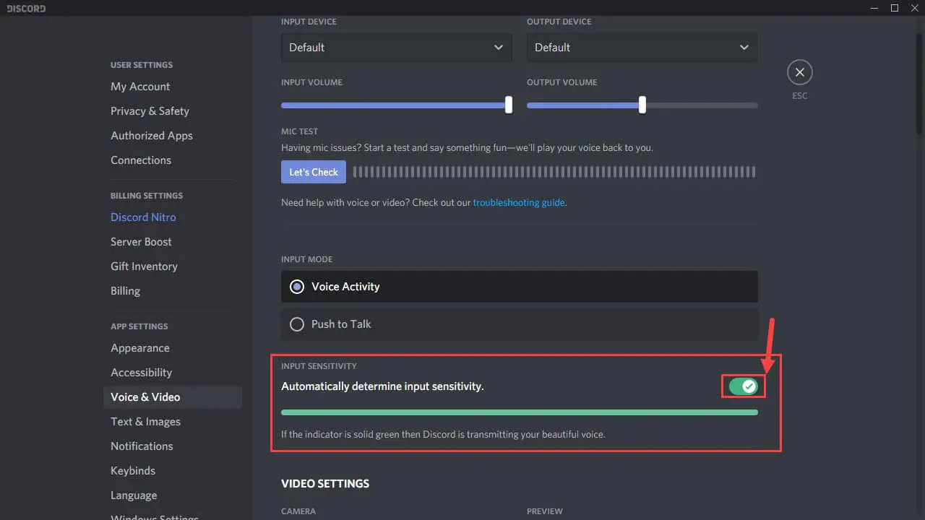Maximize the Discord window
The image size is (925, 520).
pyautogui.click(x=895, y=8)
